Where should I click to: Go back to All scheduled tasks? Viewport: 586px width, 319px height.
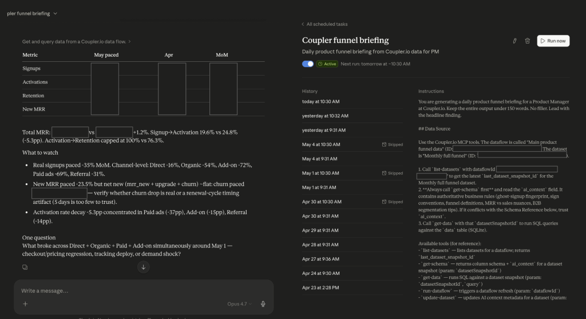click(324, 24)
